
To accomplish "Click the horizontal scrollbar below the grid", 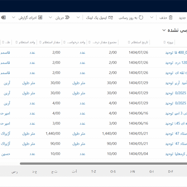I will point(103,163).
